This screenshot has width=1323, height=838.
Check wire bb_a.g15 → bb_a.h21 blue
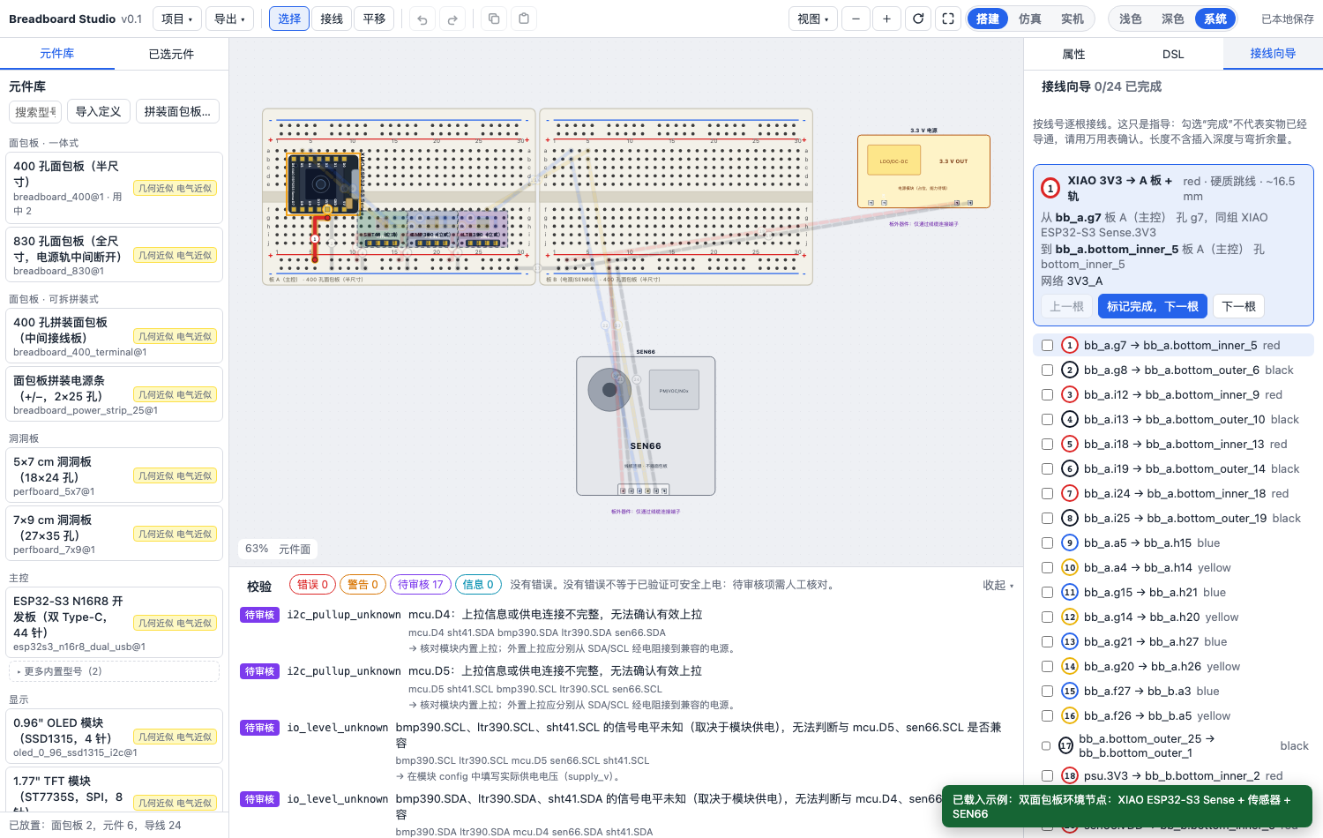pos(1047,593)
